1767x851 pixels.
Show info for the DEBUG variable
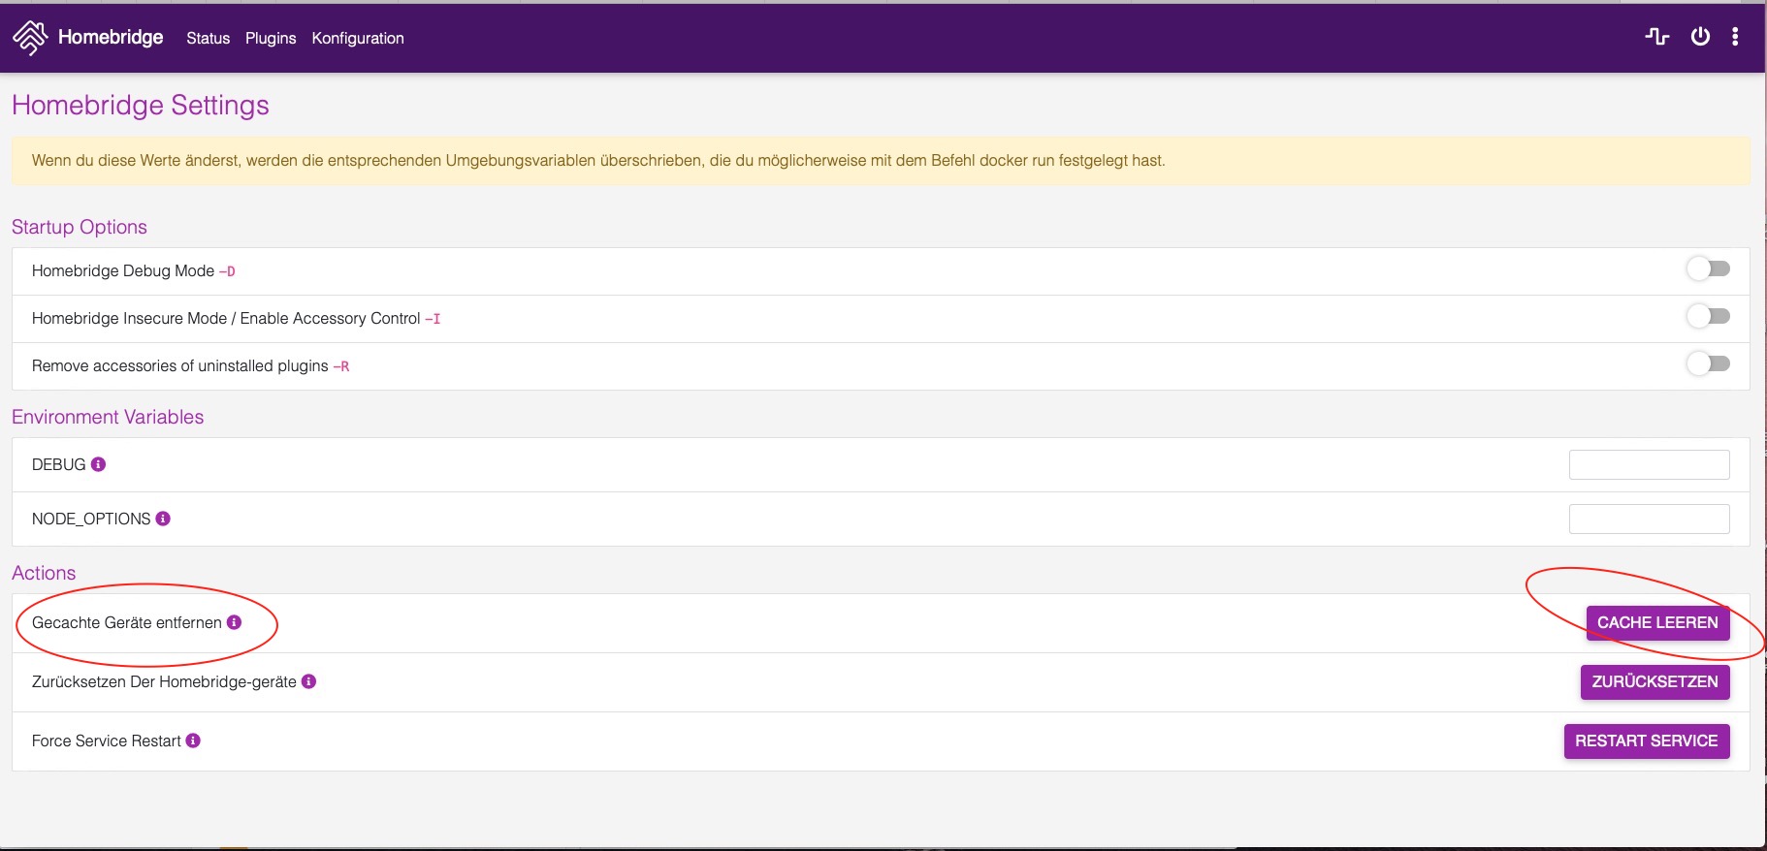pos(98,464)
